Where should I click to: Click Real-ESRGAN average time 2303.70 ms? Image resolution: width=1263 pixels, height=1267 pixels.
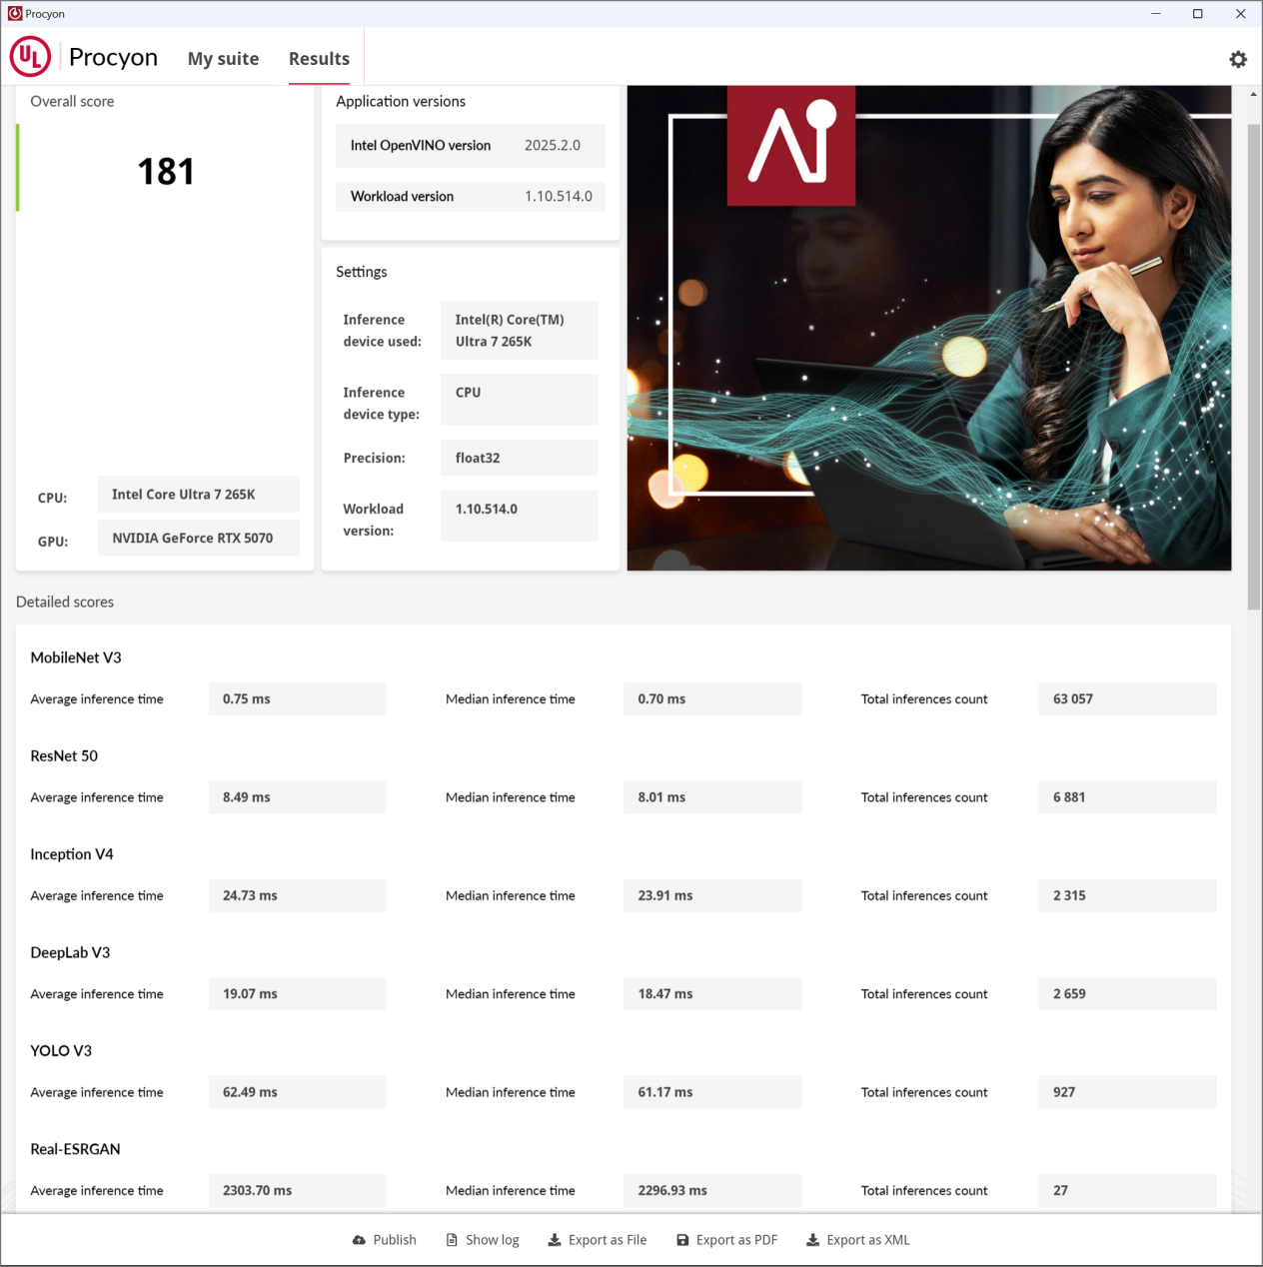click(297, 1190)
